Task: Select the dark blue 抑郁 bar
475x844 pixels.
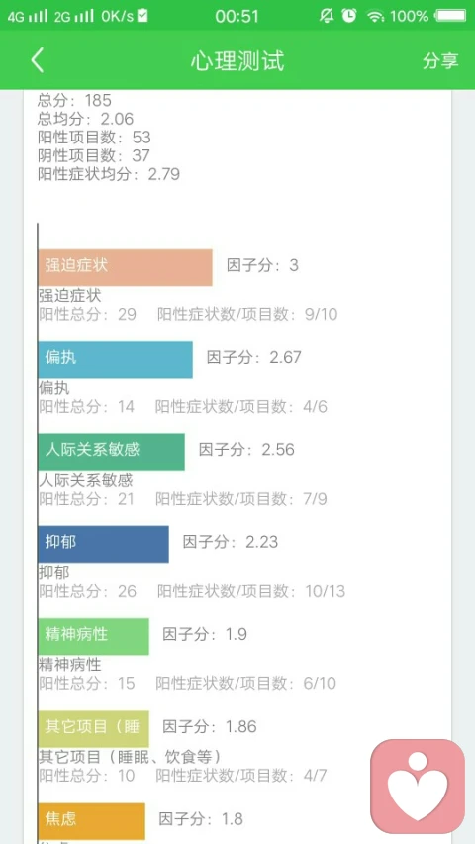Action: (x=103, y=545)
